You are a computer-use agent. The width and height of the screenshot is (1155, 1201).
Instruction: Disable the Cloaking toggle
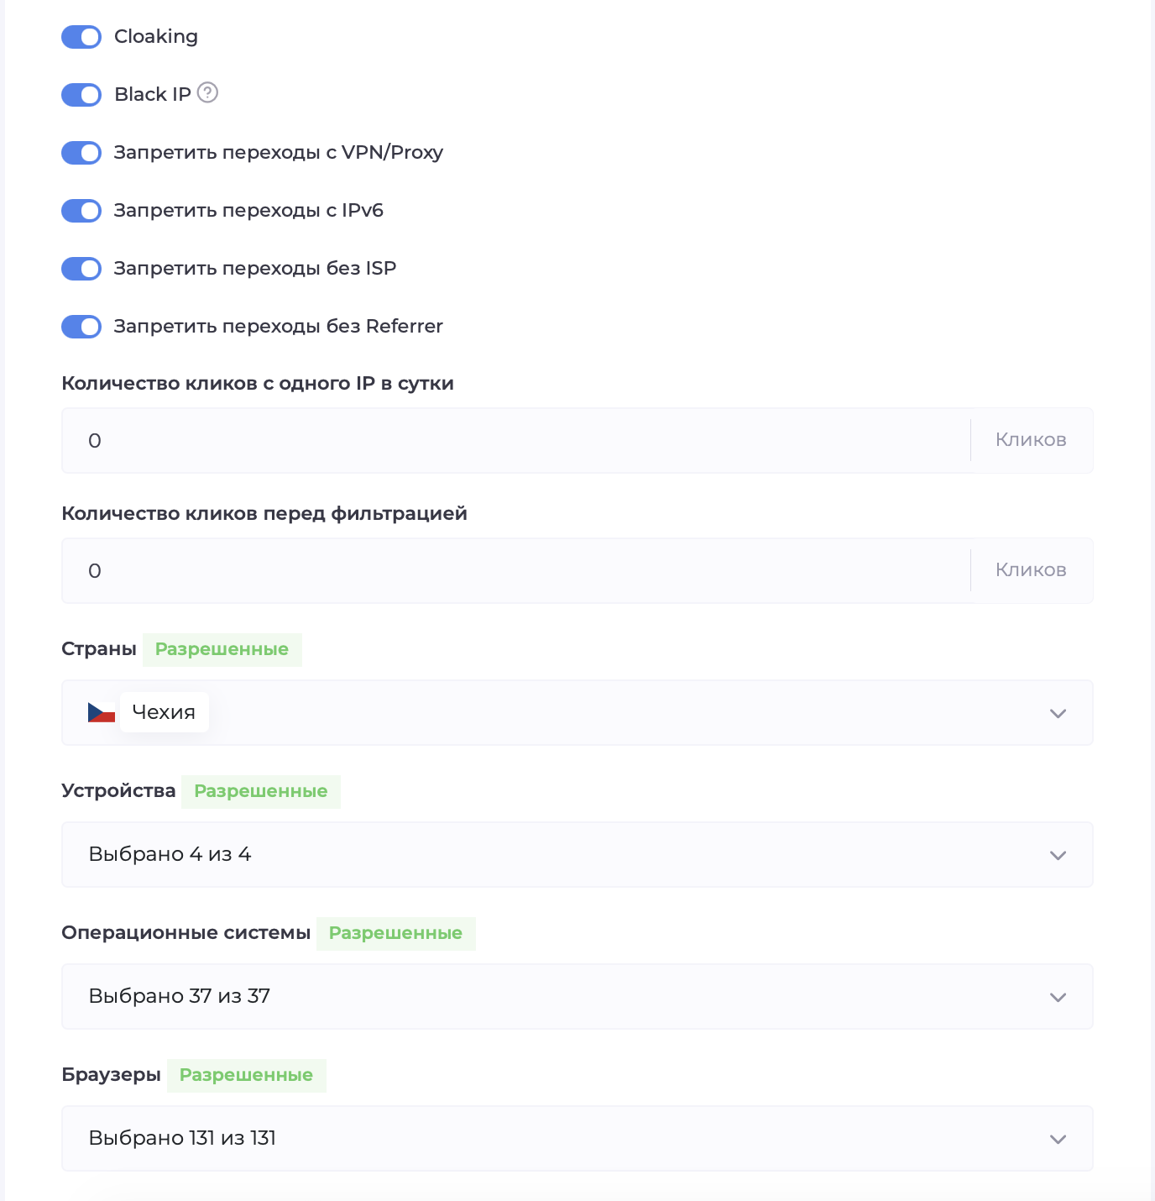coord(81,37)
